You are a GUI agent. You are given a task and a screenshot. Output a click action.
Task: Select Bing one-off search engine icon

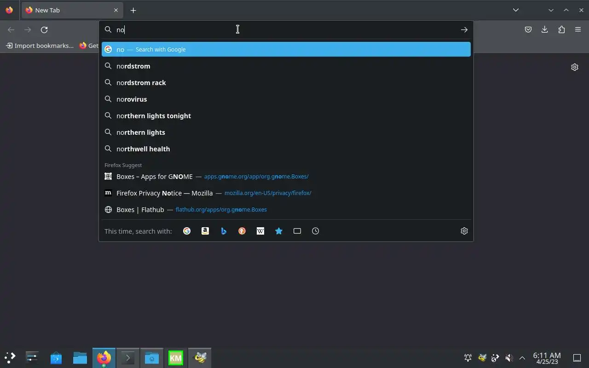tap(224, 231)
